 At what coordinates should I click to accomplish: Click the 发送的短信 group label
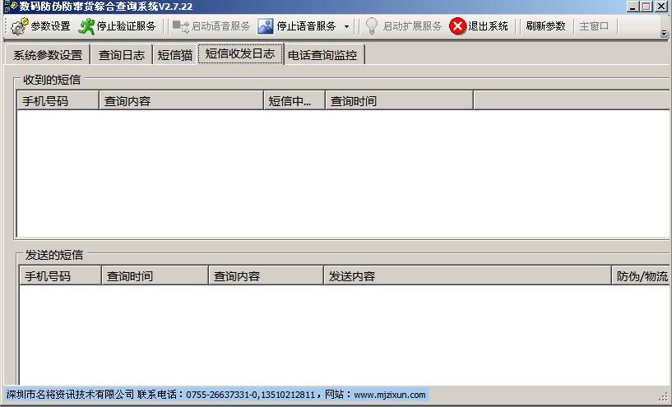tap(54, 255)
